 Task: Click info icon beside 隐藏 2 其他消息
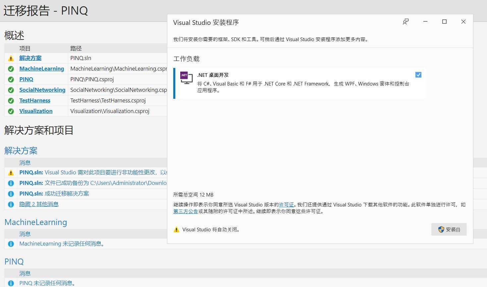pyautogui.click(x=11, y=204)
